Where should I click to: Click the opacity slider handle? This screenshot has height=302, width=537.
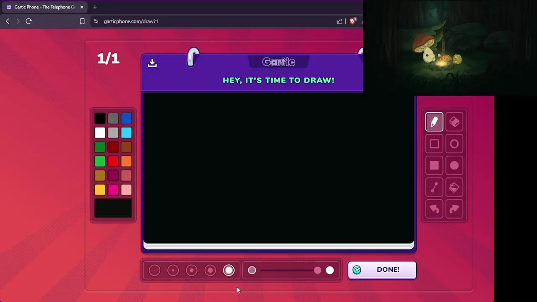click(x=318, y=271)
